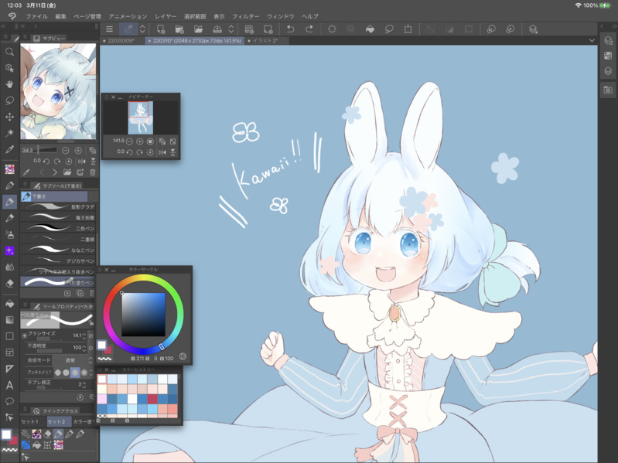The image size is (618, 463).
Task: Collapse the left tool palette double chevron
Action: 3,26
